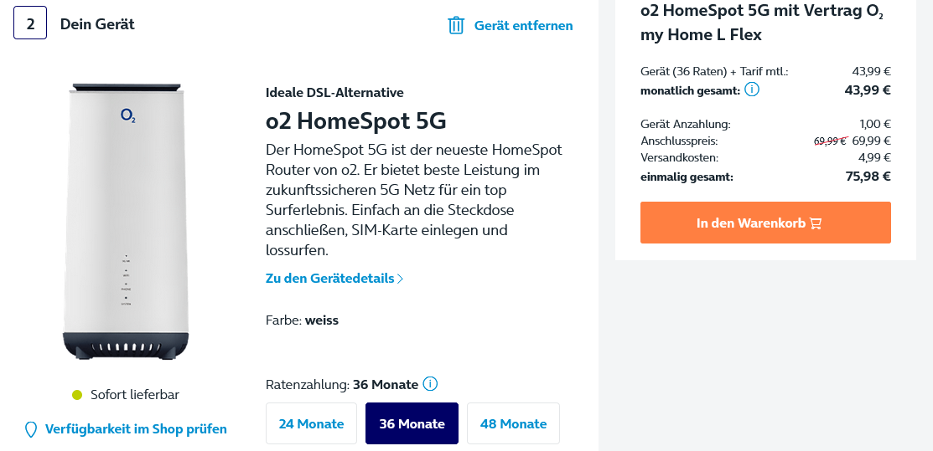Click info icon next to Ratenzahlung 36 Monate

tap(430, 384)
